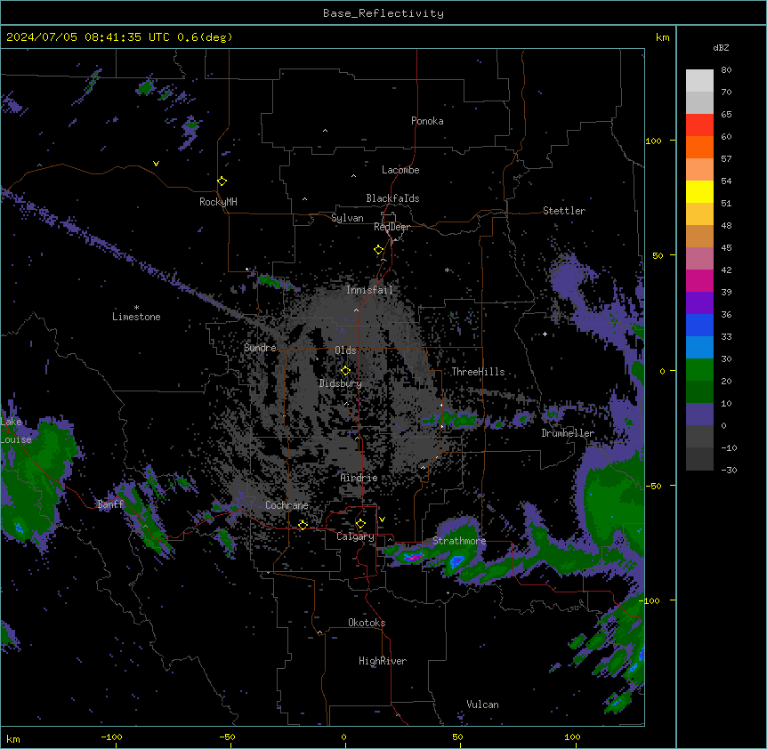767x749 pixels.
Task: Click the yellow diamond marker below Cochrane
Action: pyautogui.click(x=303, y=525)
